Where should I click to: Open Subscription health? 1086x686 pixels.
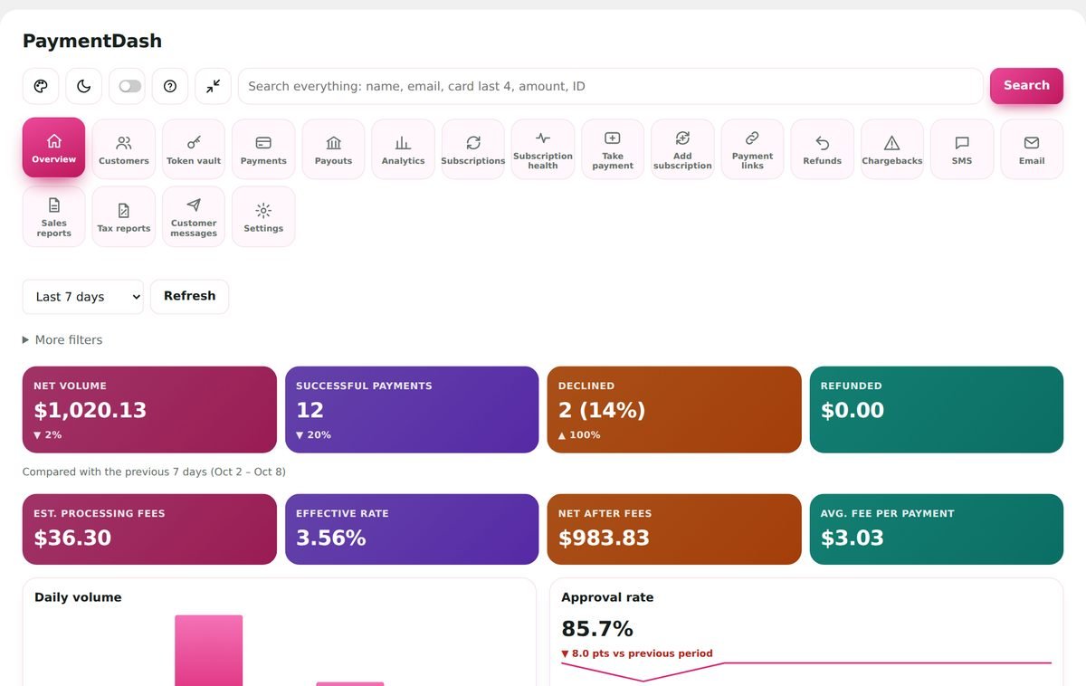(x=543, y=149)
